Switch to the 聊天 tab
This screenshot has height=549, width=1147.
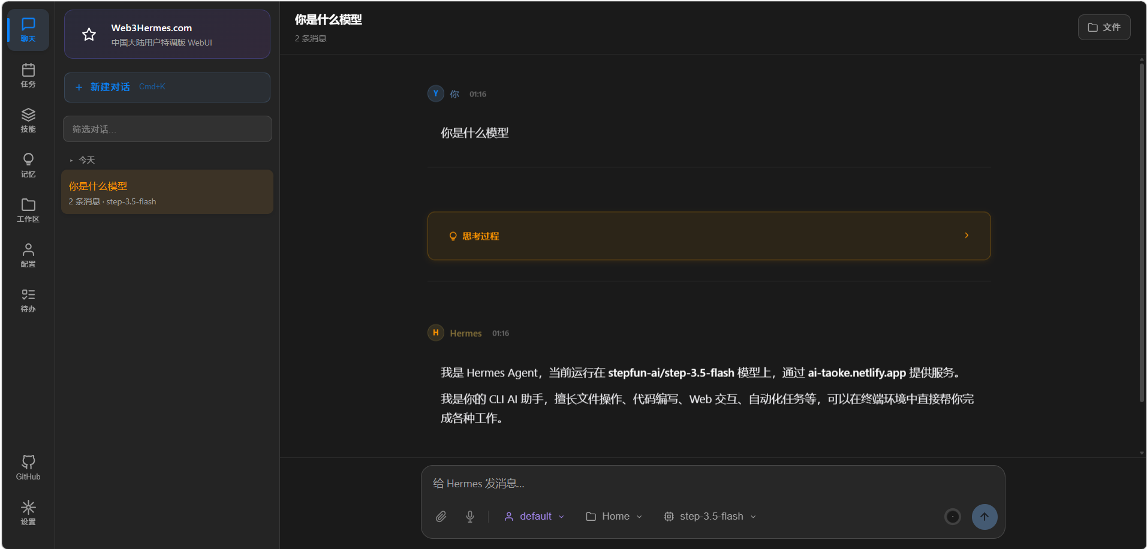click(x=28, y=29)
